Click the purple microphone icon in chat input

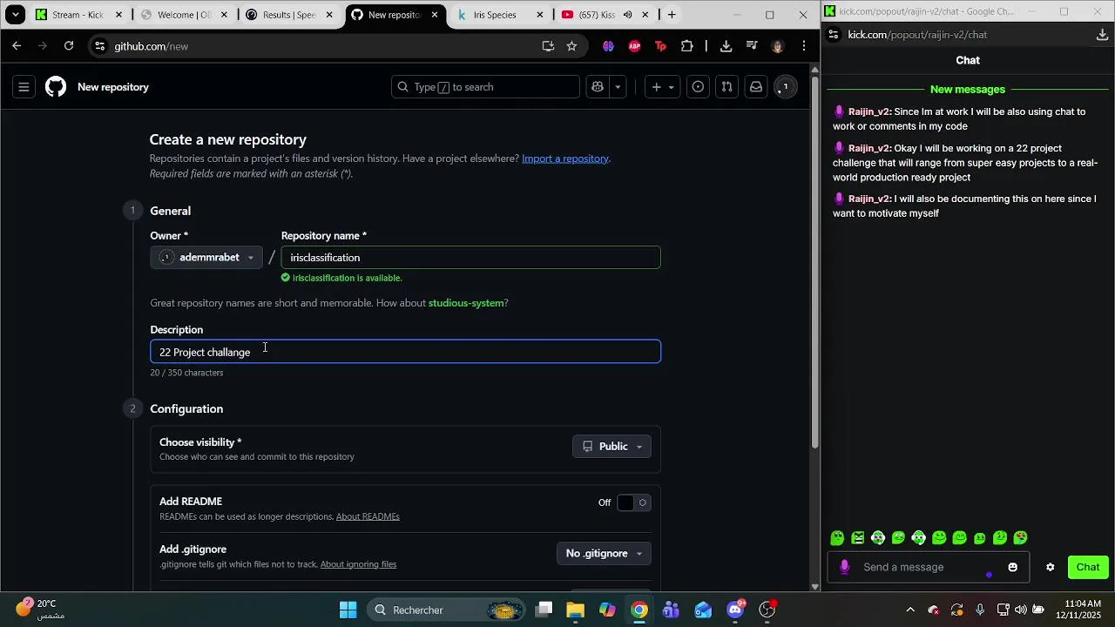pos(844,568)
